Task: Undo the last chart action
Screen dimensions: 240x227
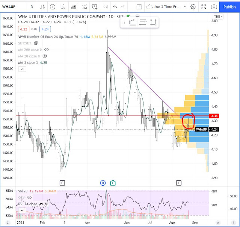Action: [115, 7]
